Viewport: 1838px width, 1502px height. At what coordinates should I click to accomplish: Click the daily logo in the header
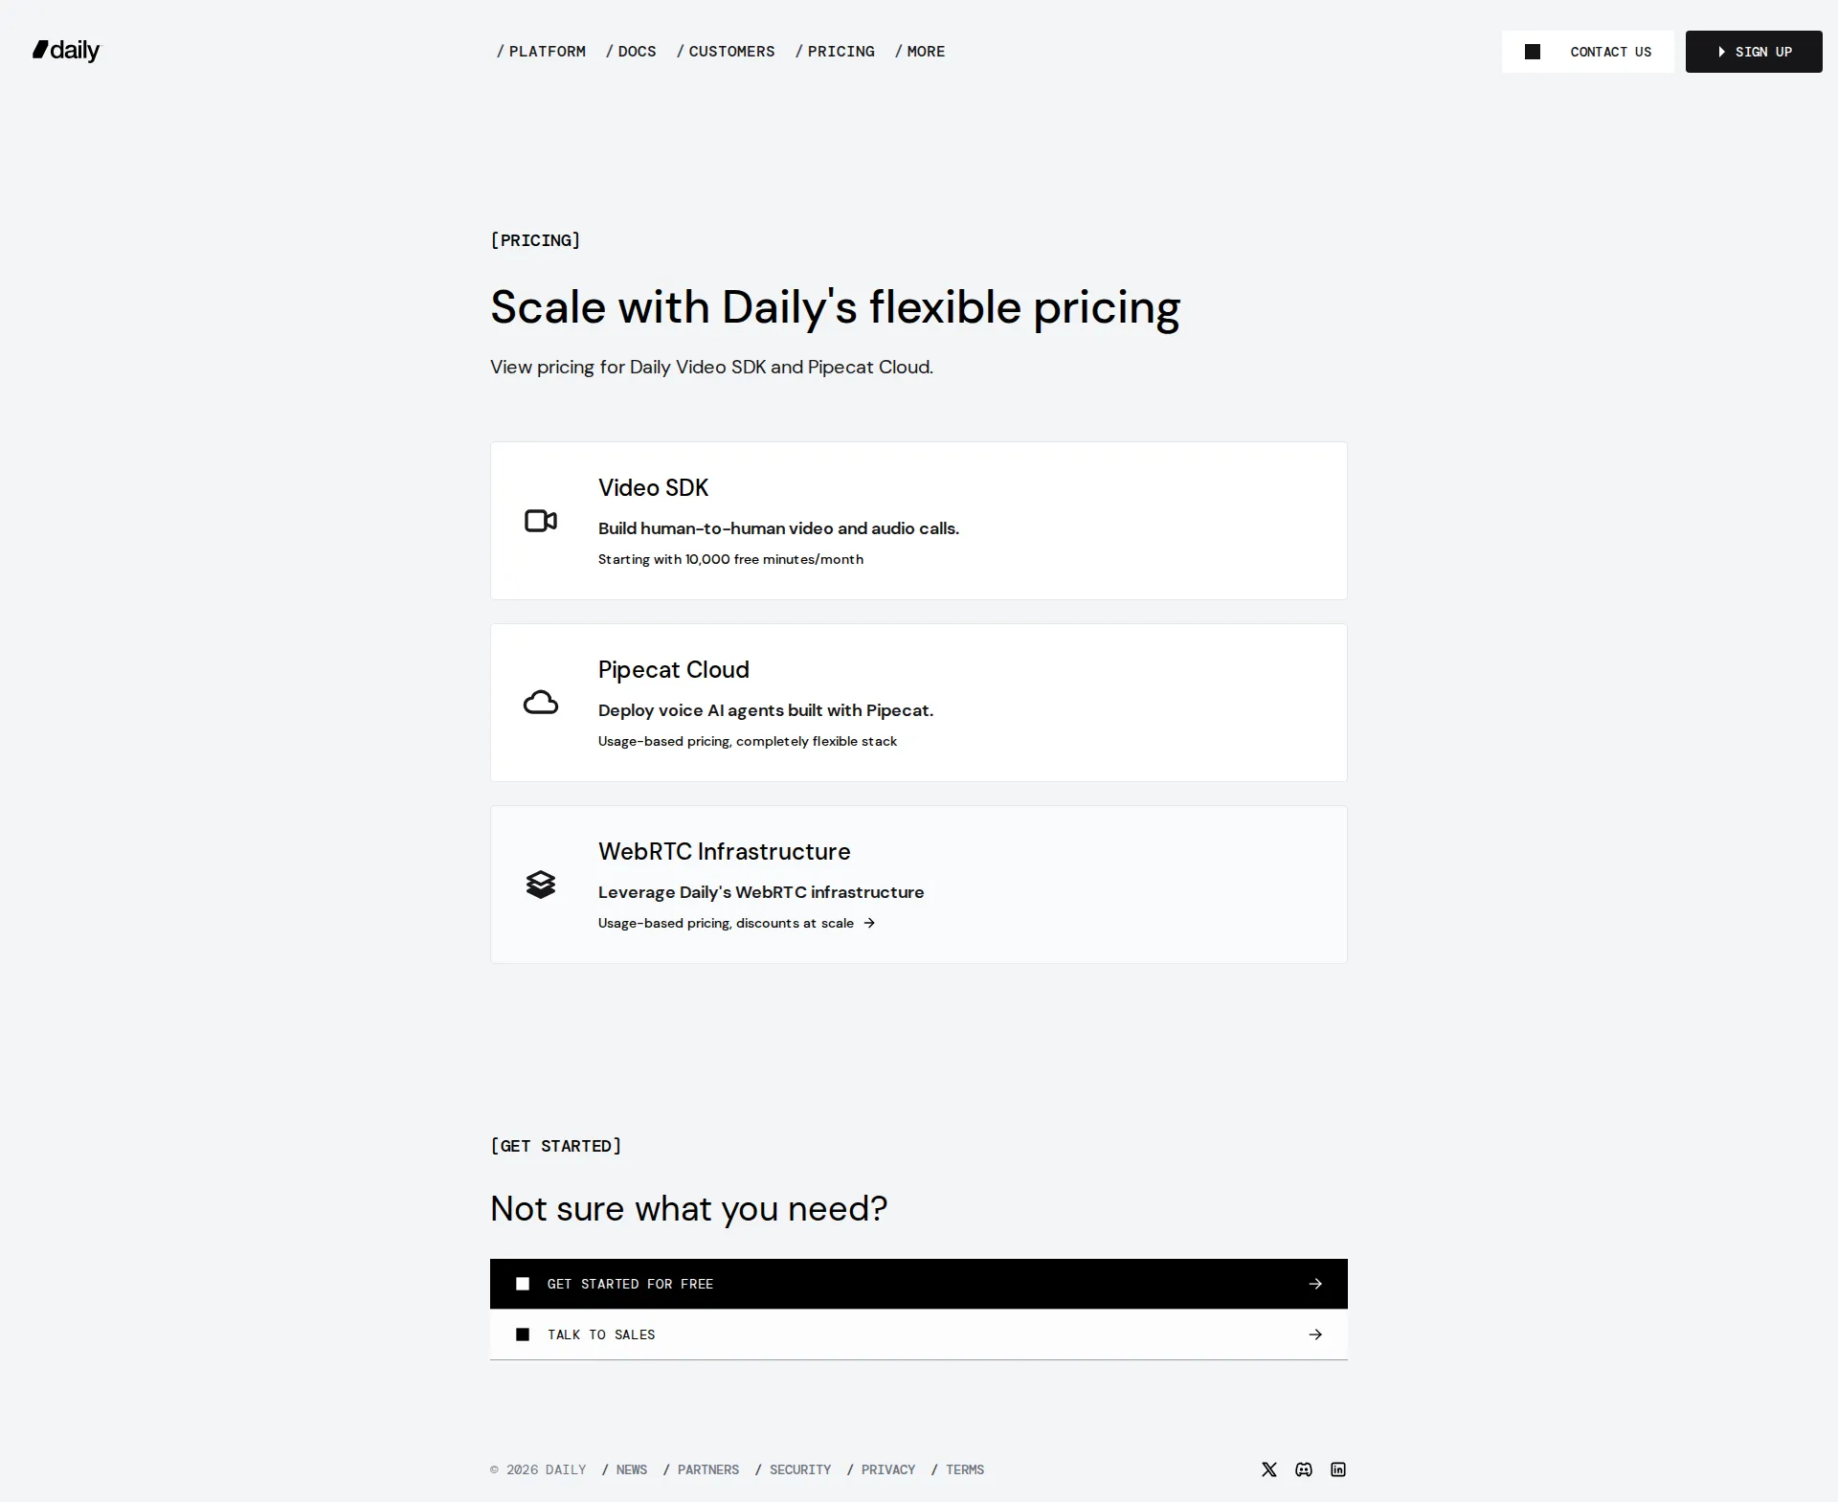pyautogui.click(x=65, y=51)
